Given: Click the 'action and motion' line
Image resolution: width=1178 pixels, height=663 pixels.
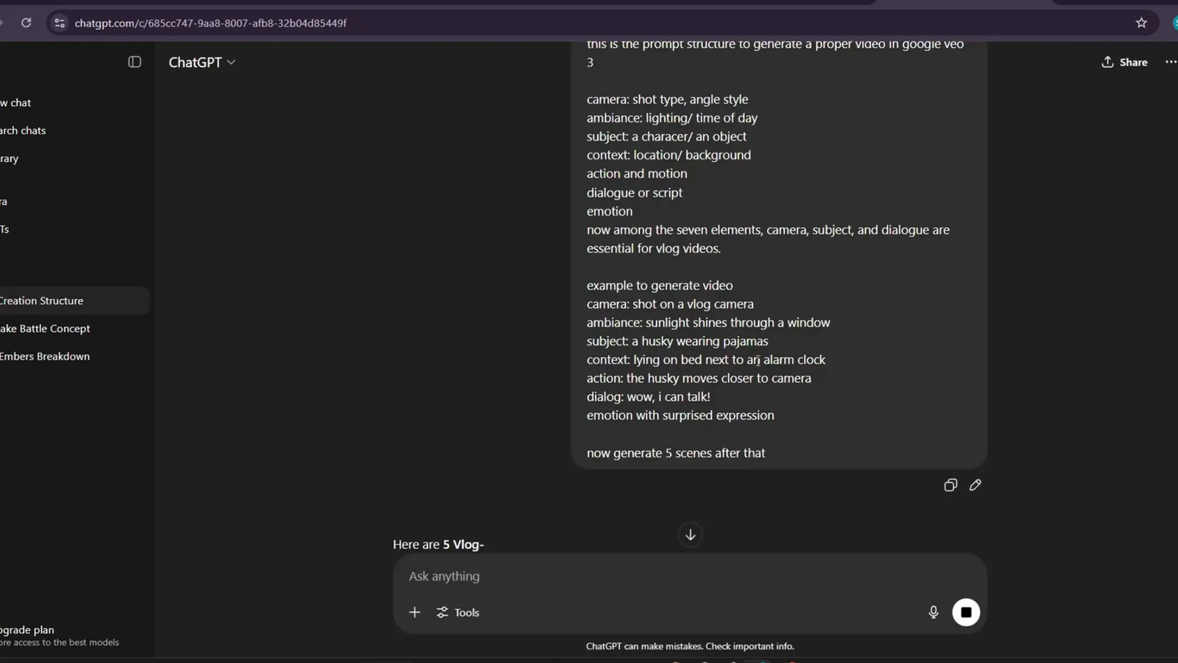Looking at the screenshot, I should point(637,174).
